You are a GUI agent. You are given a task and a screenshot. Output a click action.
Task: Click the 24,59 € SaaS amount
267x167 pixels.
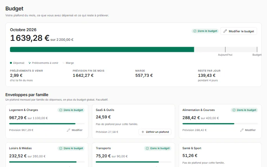[x=103, y=117]
